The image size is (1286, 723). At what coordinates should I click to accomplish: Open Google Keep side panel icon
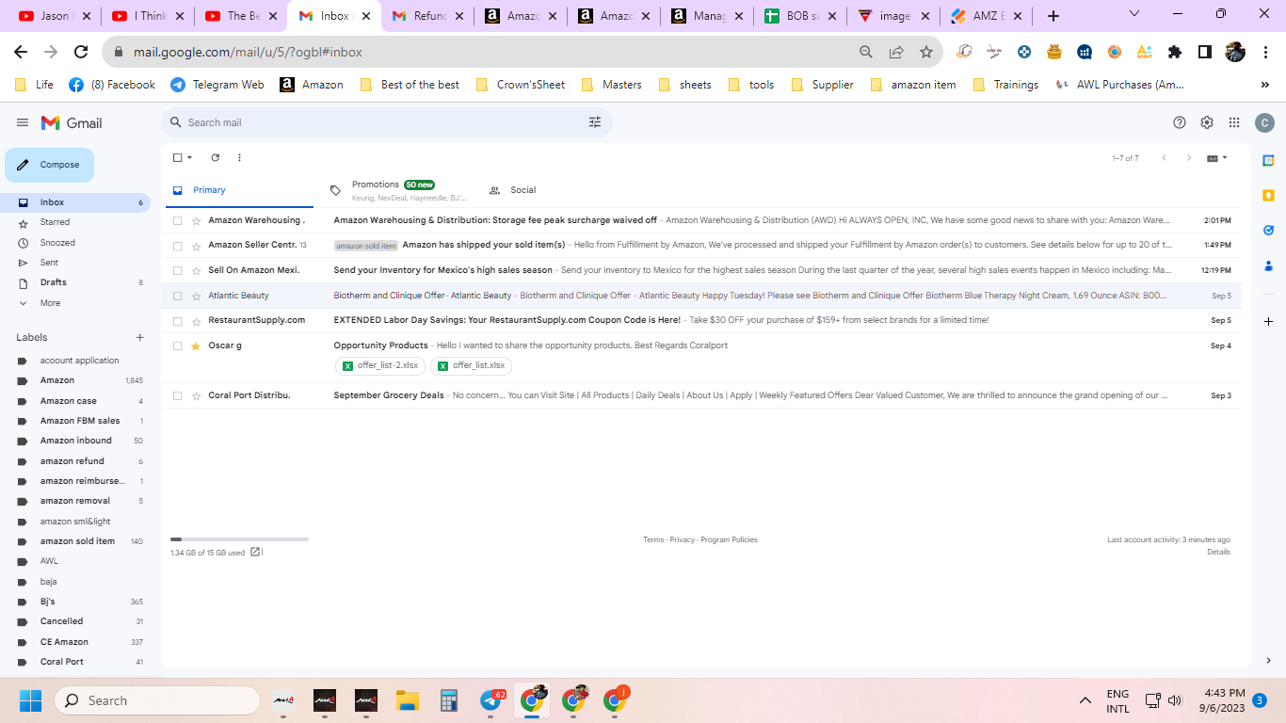point(1268,195)
